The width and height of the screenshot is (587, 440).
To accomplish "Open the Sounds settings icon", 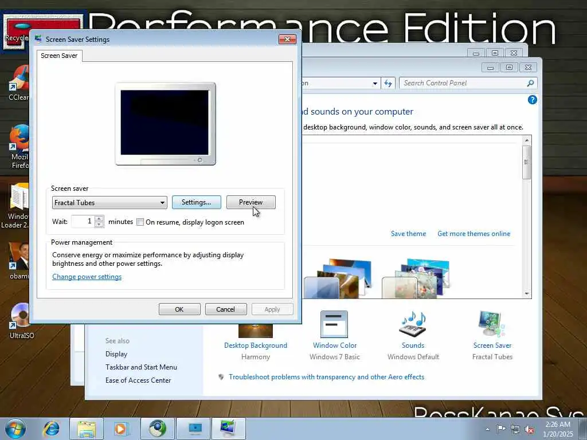I will 413,324.
